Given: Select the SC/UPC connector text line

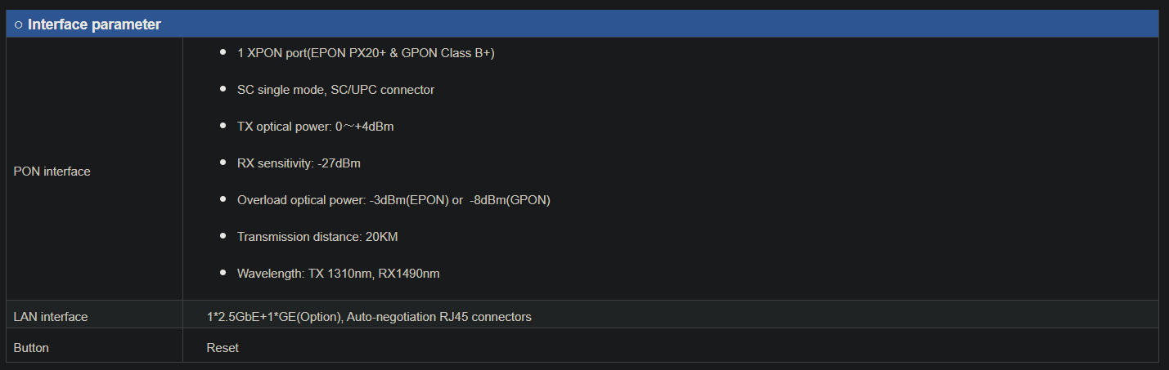Looking at the screenshot, I should click(335, 90).
